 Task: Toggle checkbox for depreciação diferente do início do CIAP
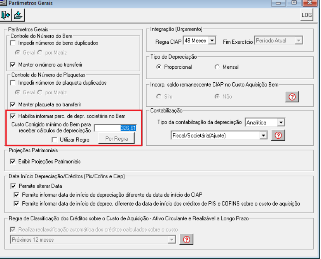click(17, 195)
